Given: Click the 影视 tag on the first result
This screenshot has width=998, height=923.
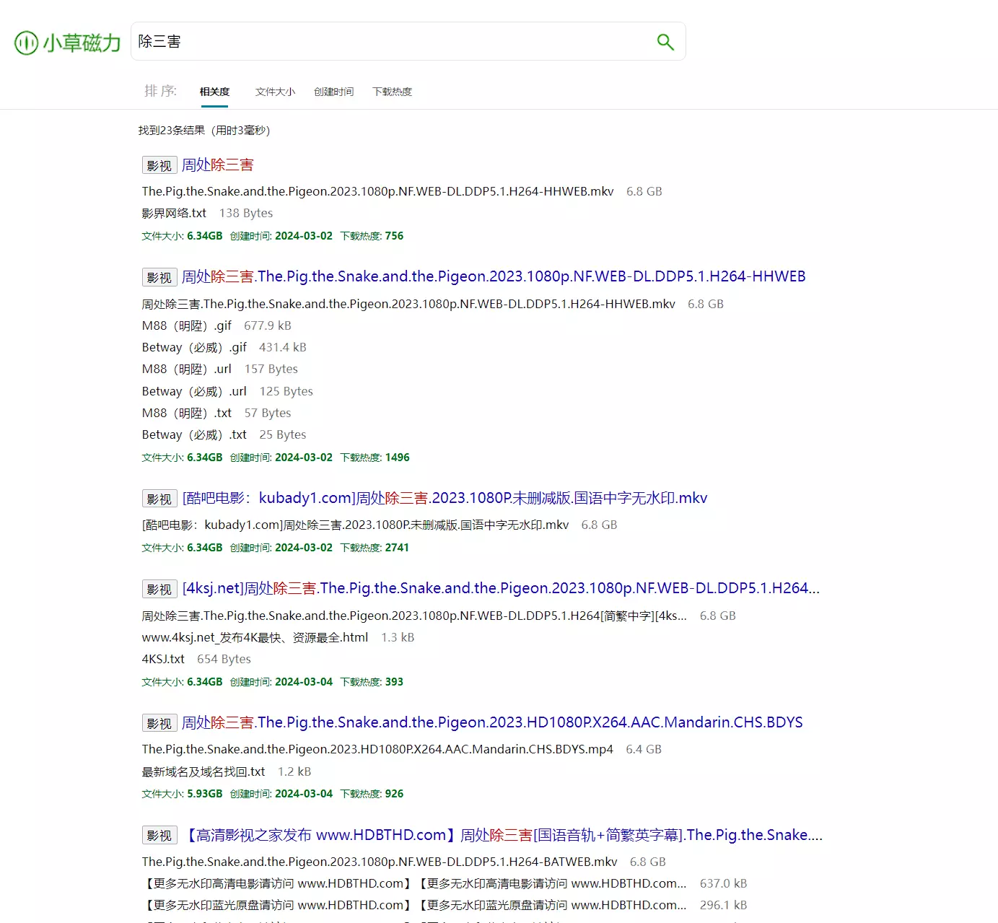Looking at the screenshot, I should pos(159,165).
